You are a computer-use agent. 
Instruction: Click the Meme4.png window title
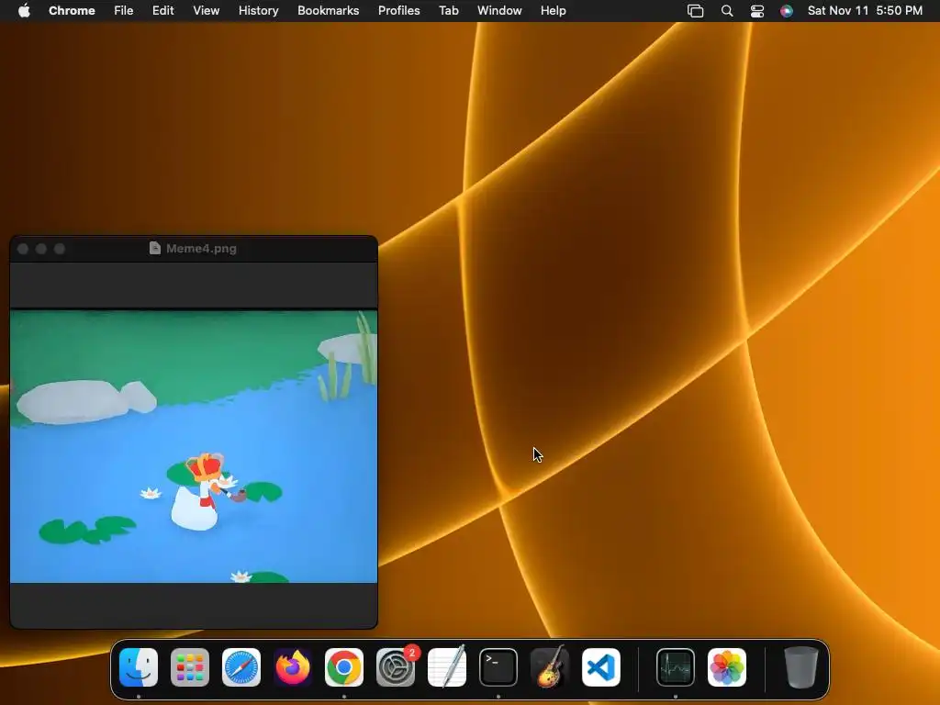pos(201,248)
